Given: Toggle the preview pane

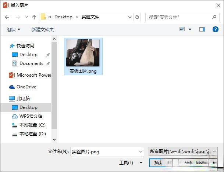Looking at the screenshot, I should click(x=202, y=29).
